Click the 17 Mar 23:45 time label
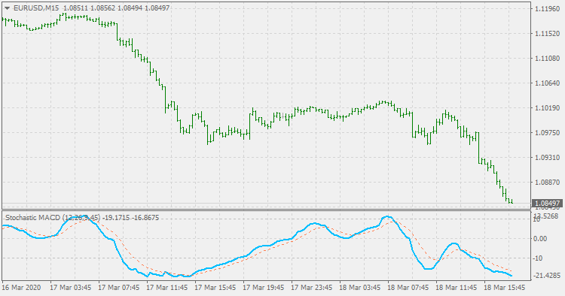The image size is (565, 296). 311,288
